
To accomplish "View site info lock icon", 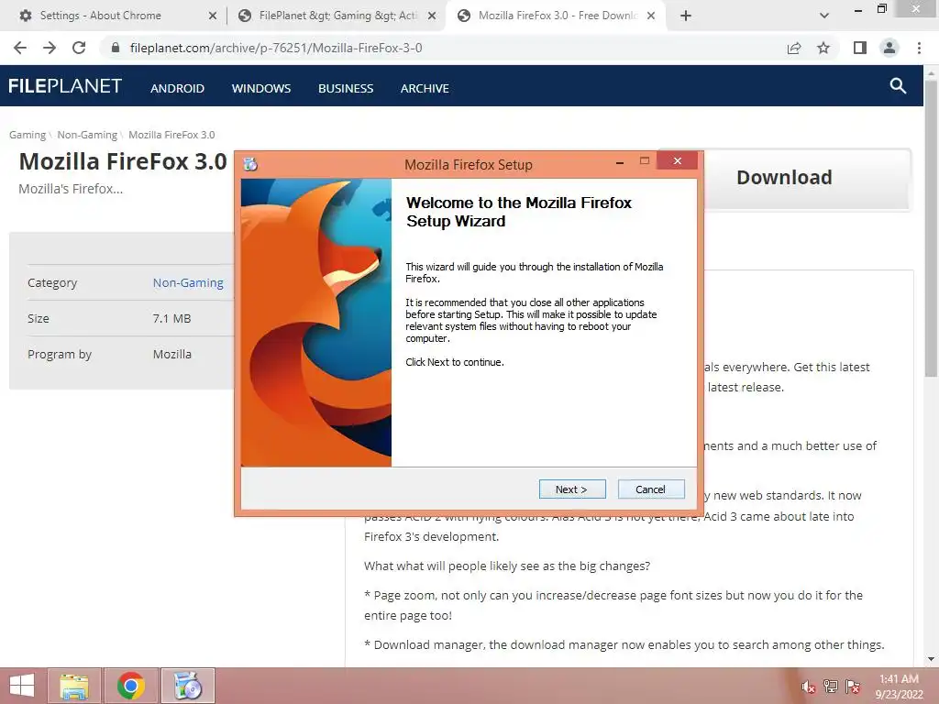I will pos(116,48).
